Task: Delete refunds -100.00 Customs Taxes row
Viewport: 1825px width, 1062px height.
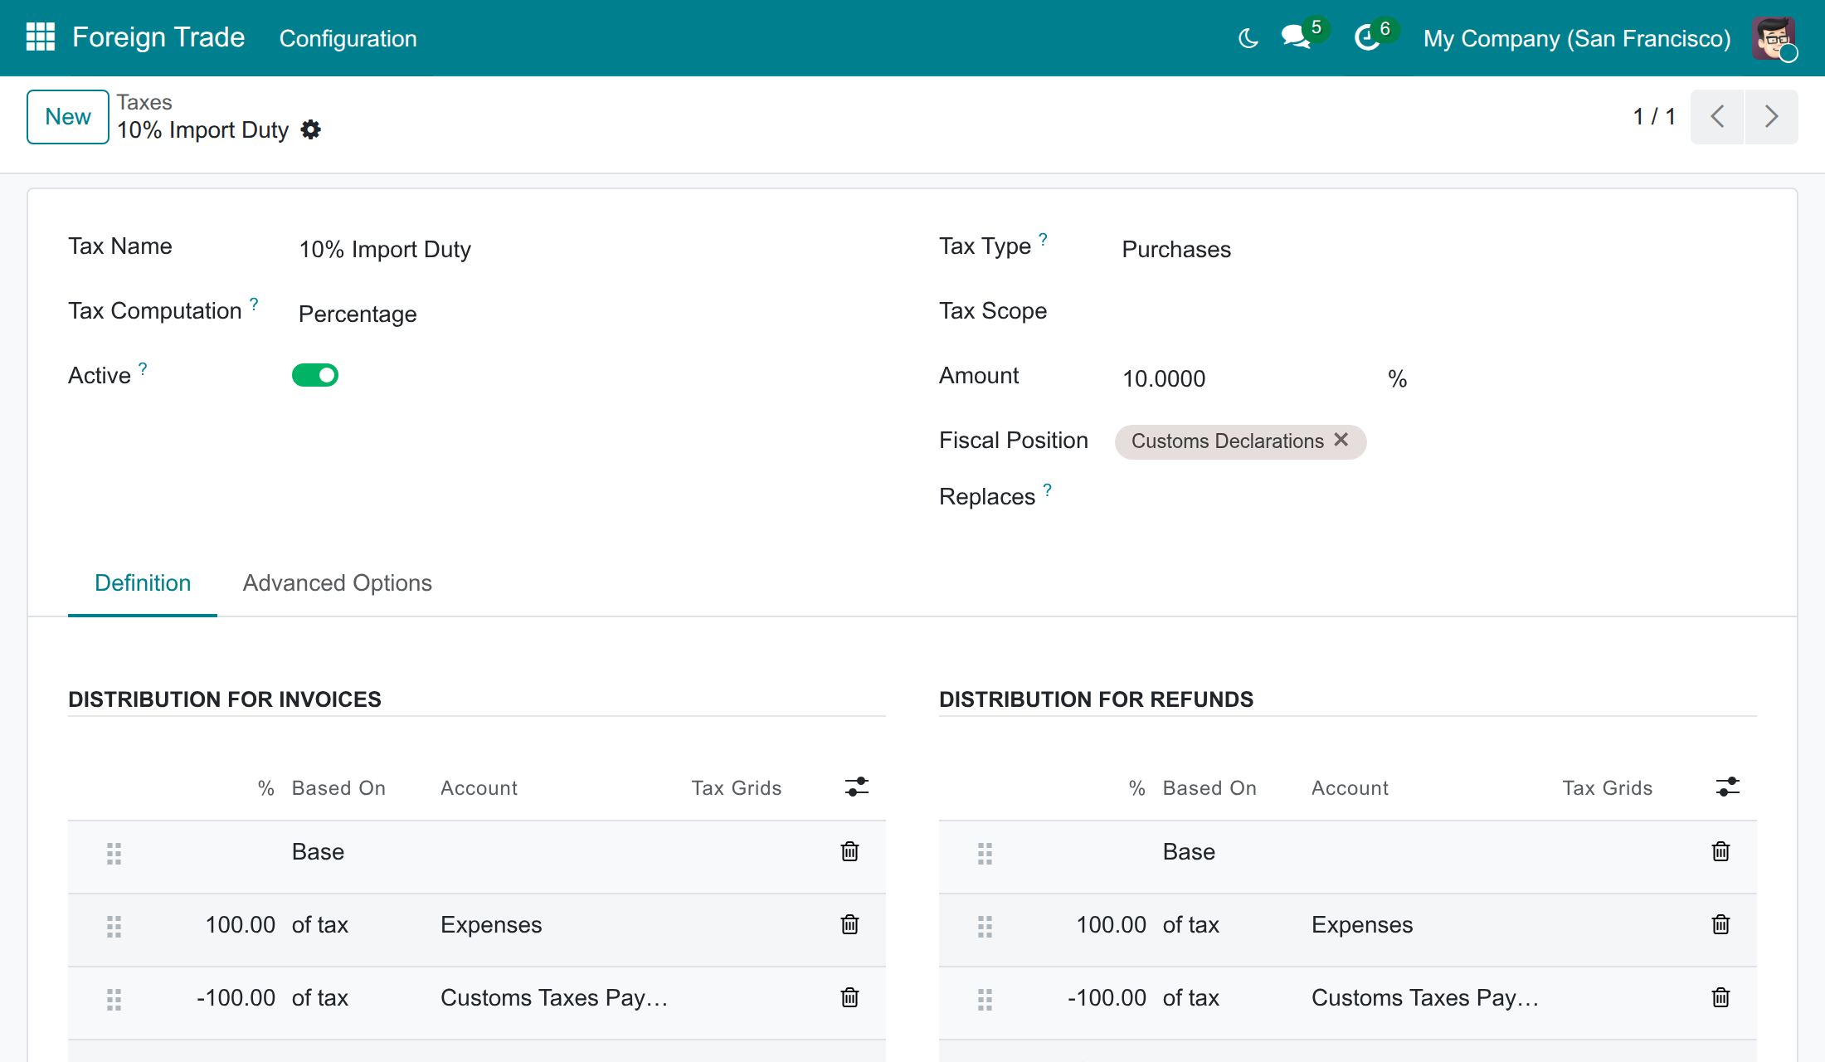Action: (x=1720, y=997)
